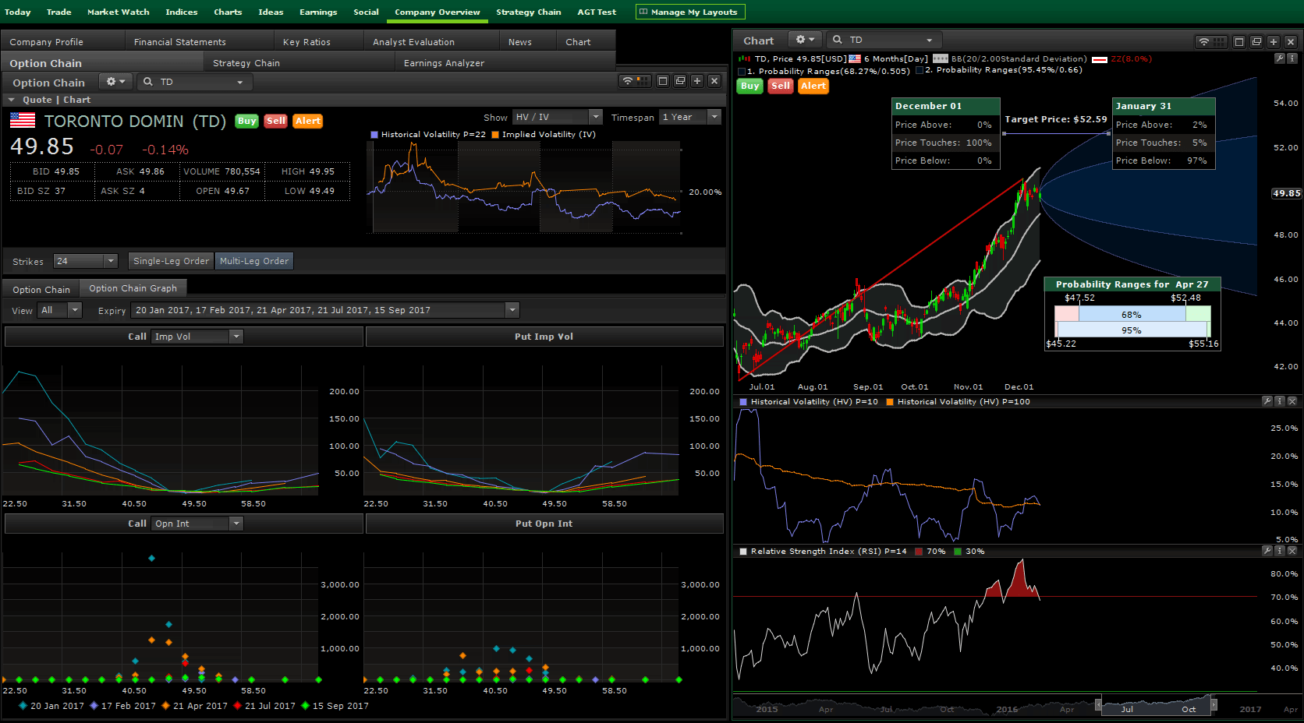Click Buy button next to TORONTO DOMIN

[247, 121]
